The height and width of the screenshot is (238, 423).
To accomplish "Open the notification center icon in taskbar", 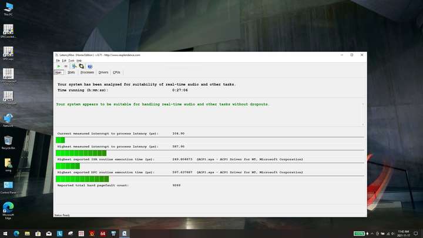I will click(416, 233).
